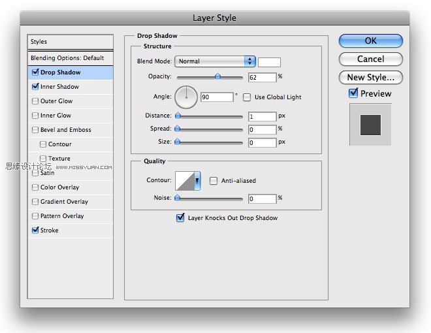Uncheck the Drop Shadow effect checkbox
The image size is (431, 333).
35,72
